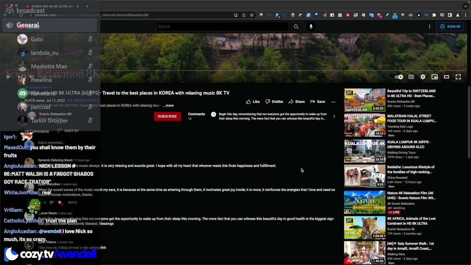Viewport: 471px width, 265px height.
Task: Open the Chrome three-dot menu
Action: 465,15
